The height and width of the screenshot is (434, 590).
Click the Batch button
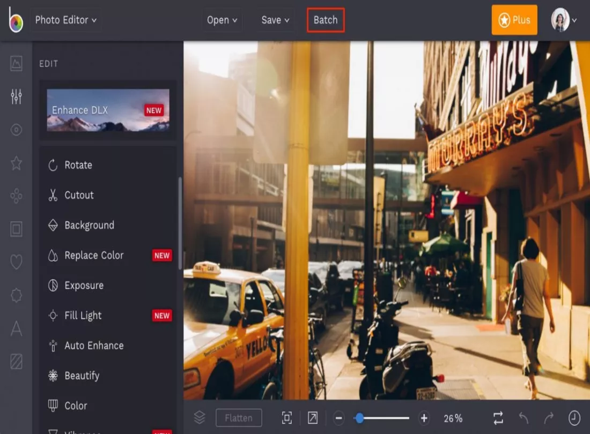(326, 20)
